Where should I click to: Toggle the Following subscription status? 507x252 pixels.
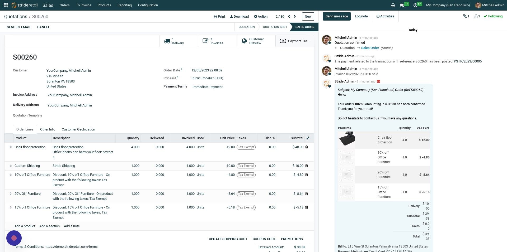493,16
